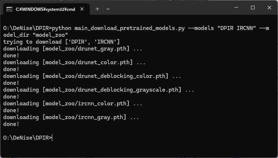This screenshot has width=278, height=158.
Task: Close the cmd terminal tab
Action: click(x=82, y=9)
